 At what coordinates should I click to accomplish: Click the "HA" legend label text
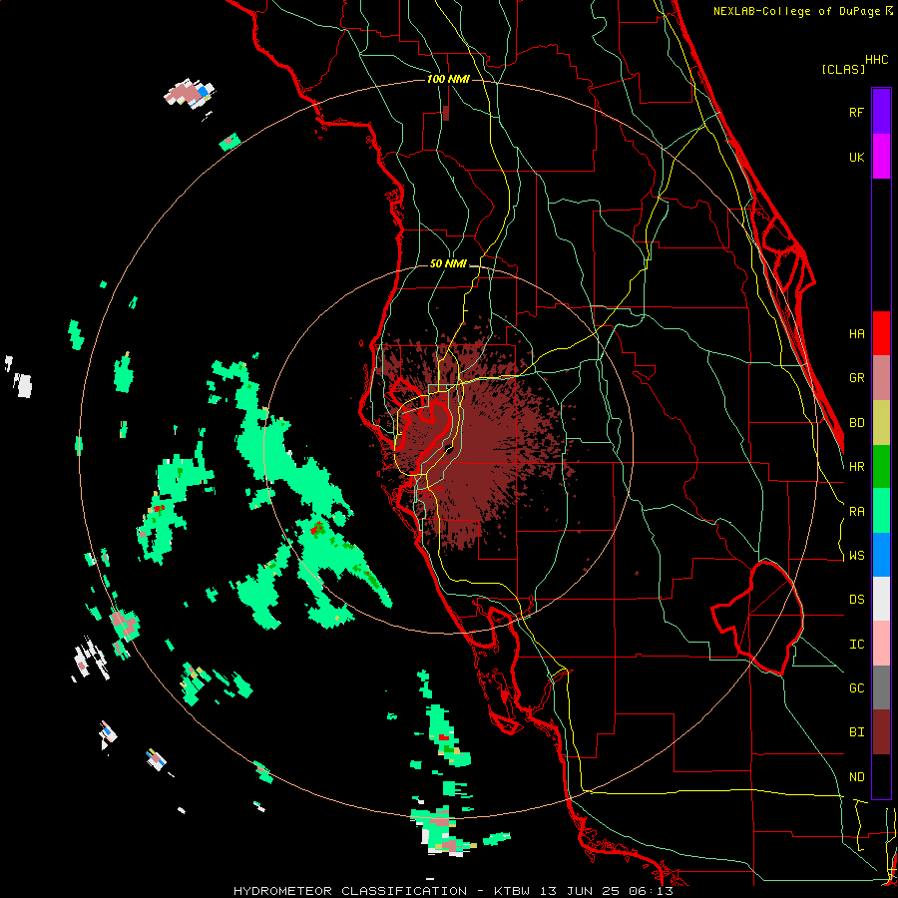coord(856,334)
